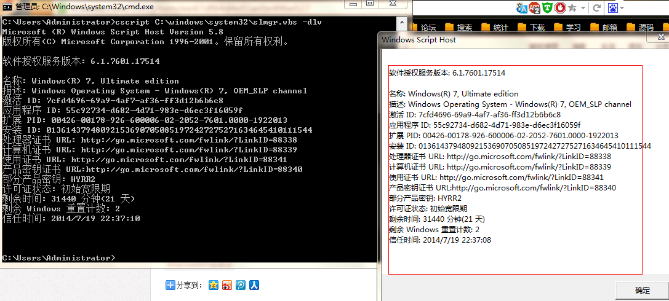This screenshot has width=669, height=301.
Task: Click the slmgr.vbs -dlv command line in cmd
Action: click(x=162, y=22)
